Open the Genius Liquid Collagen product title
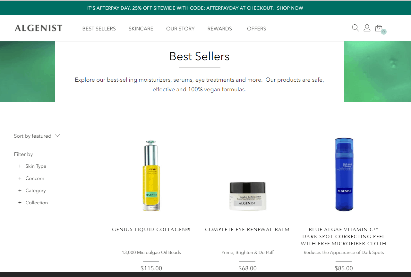 coord(151,230)
